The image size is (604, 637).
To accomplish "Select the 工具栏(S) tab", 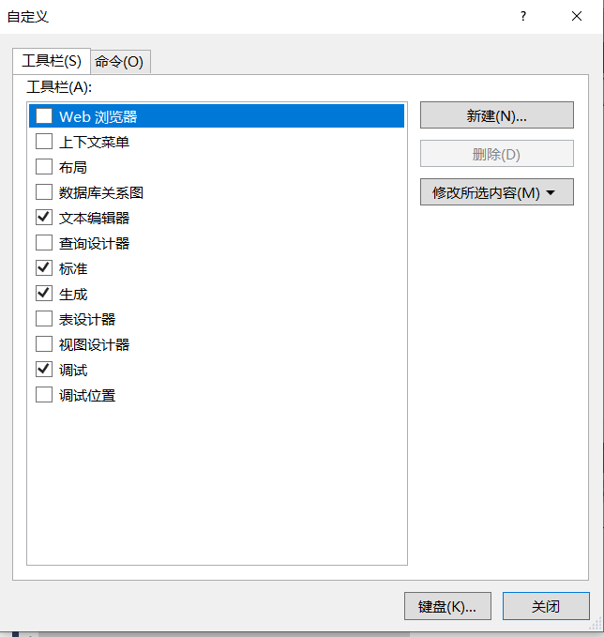I will click(52, 61).
